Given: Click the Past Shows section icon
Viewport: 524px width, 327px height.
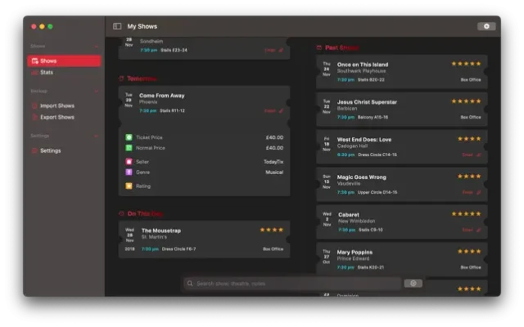Looking at the screenshot, I should (319, 47).
